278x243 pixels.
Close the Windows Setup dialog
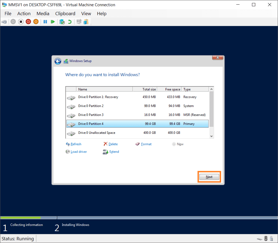tap(217, 58)
